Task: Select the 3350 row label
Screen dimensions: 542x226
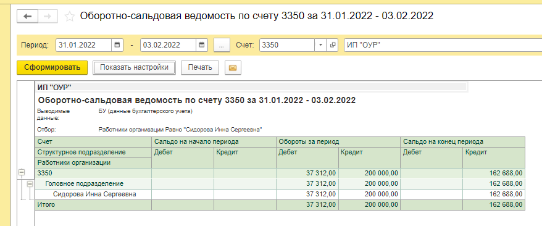Action: (93, 174)
